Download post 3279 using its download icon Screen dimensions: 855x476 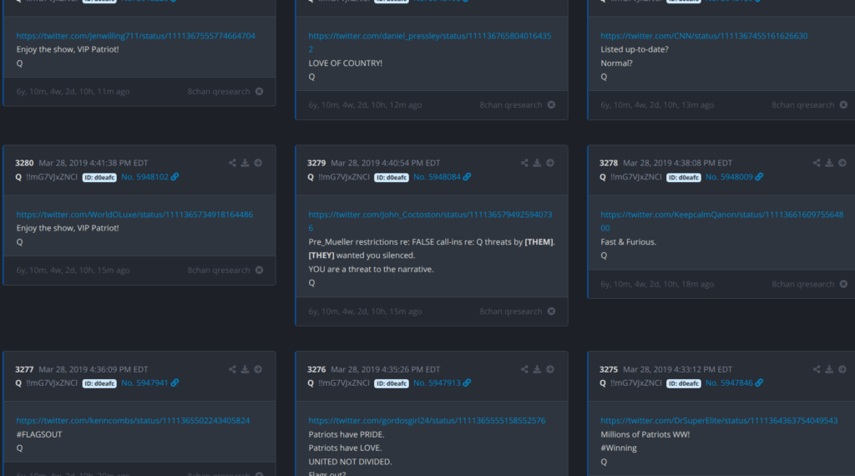537,163
